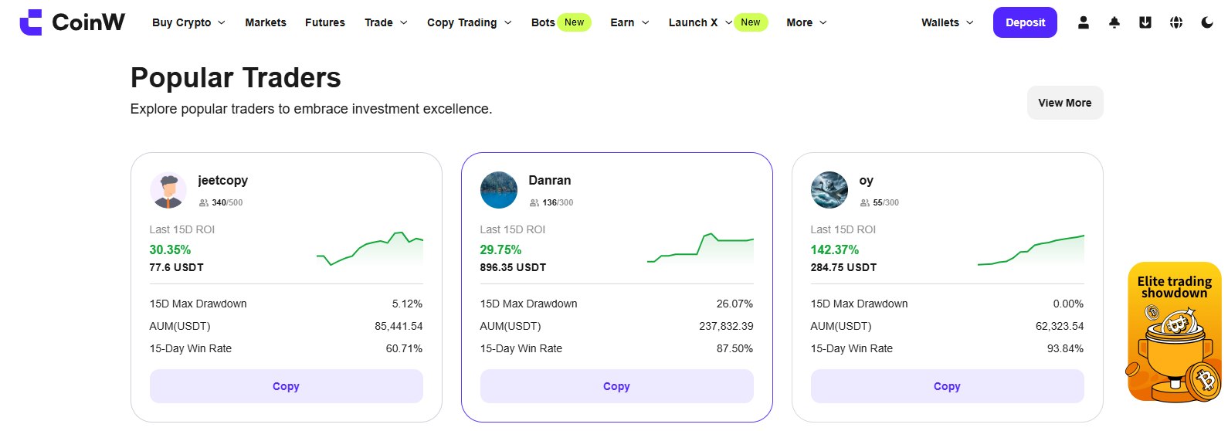This screenshot has height=431, width=1228.
Task: Click the Elite trading showdown trophy banner
Action: pos(1174,334)
